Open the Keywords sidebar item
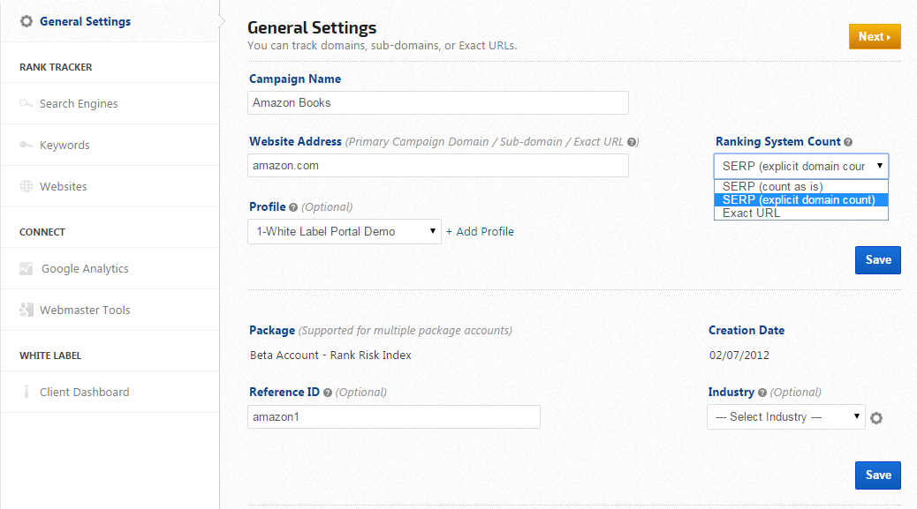The width and height of the screenshot is (917, 509). point(64,146)
